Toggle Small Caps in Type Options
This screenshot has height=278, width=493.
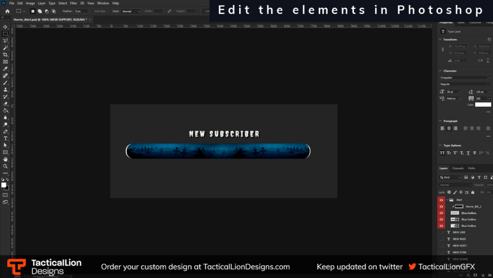click(x=449, y=153)
